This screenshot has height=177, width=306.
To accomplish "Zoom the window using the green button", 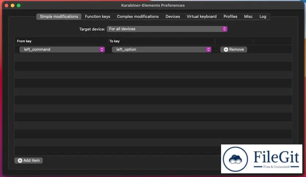I will pos(19,5).
